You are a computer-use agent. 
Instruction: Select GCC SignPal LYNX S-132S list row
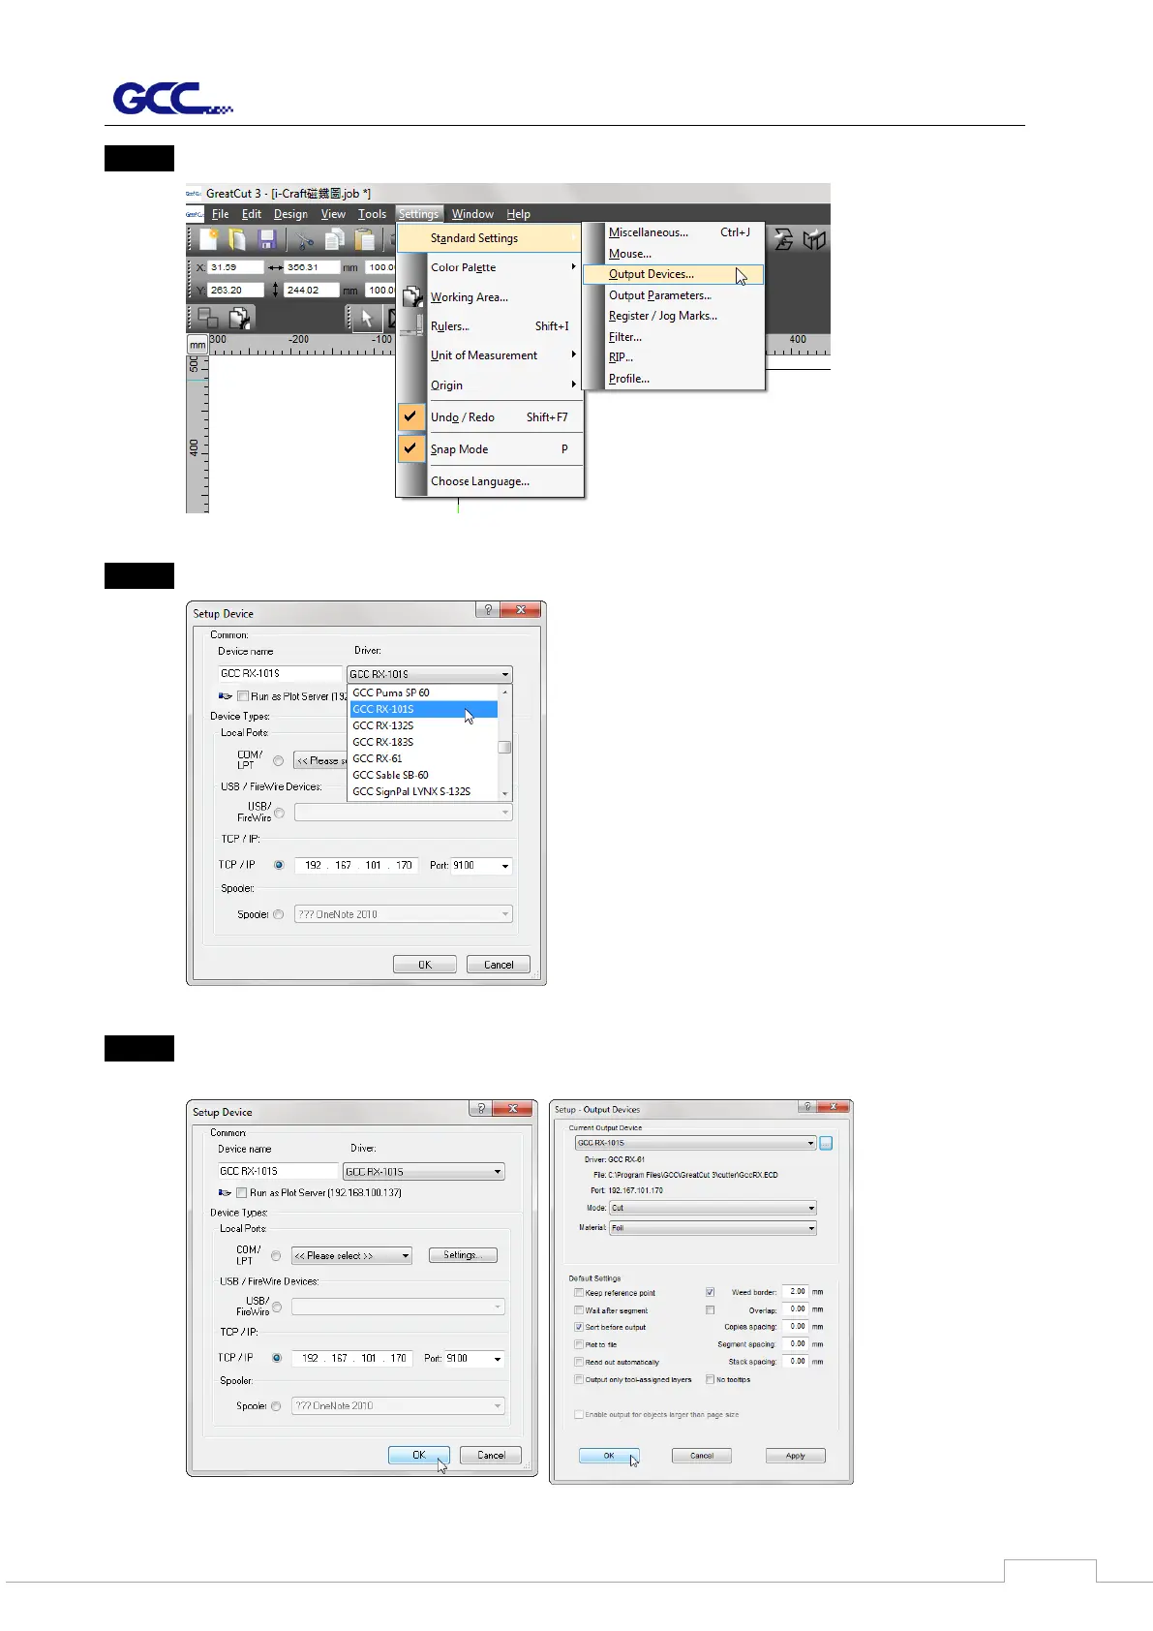(x=423, y=791)
